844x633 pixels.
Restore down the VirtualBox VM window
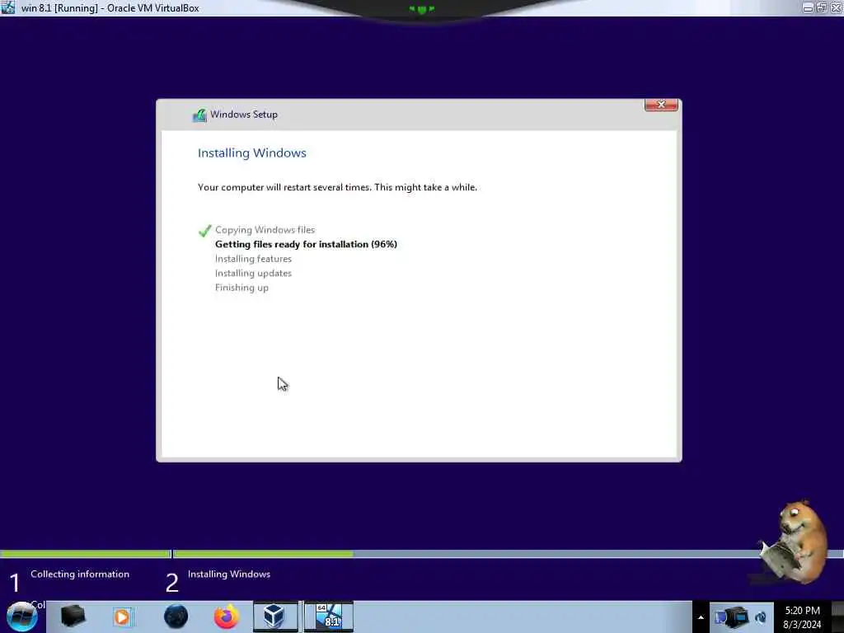[x=822, y=7]
